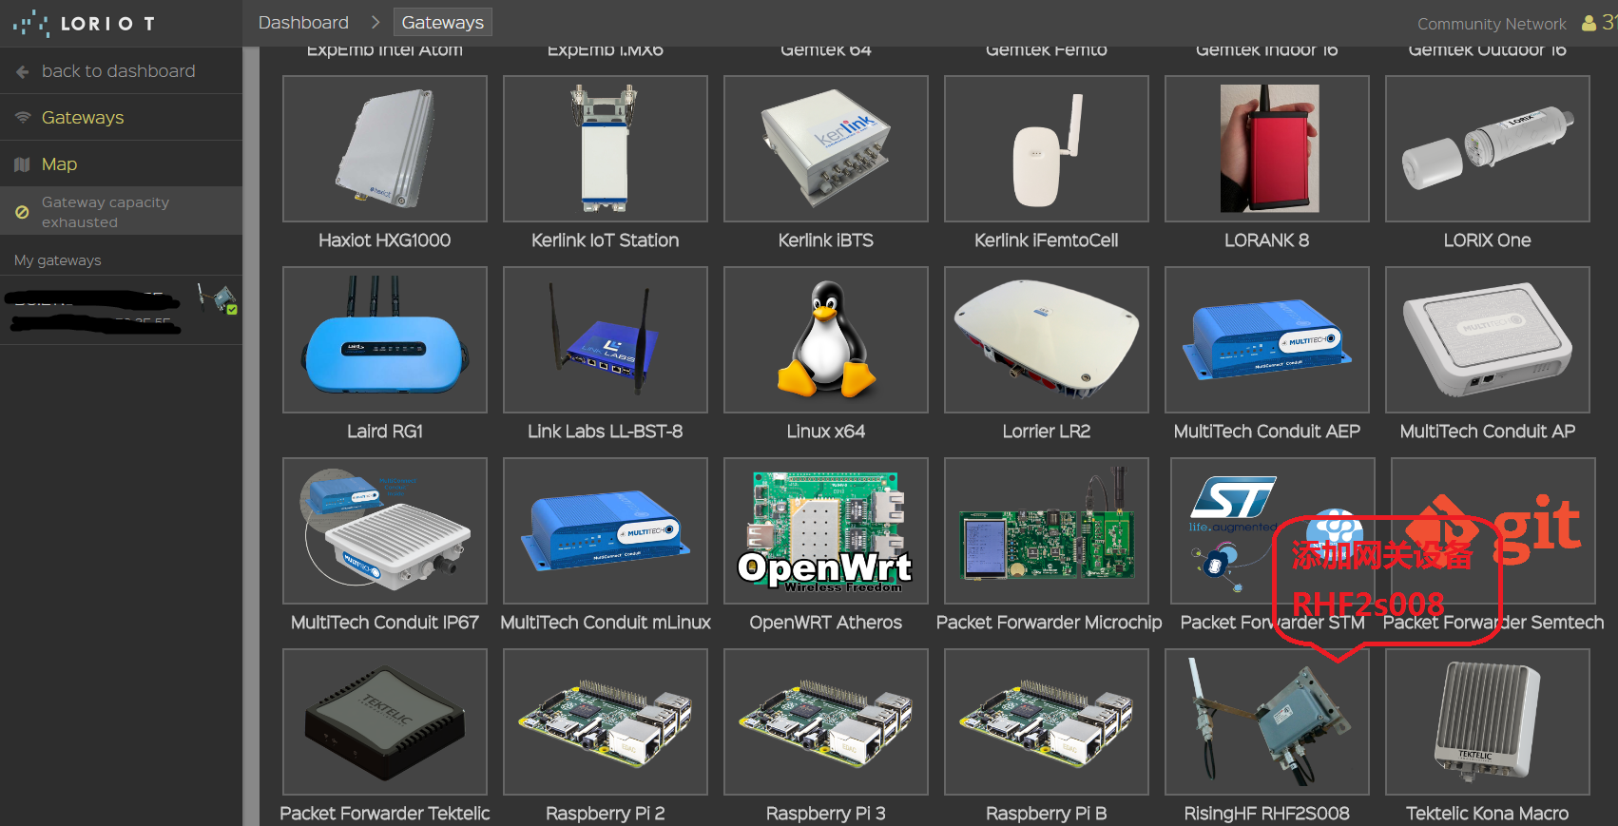Choose the red LORANK 8 gateway
Viewport: 1618px width, 826px height.
pos(1267,149)
